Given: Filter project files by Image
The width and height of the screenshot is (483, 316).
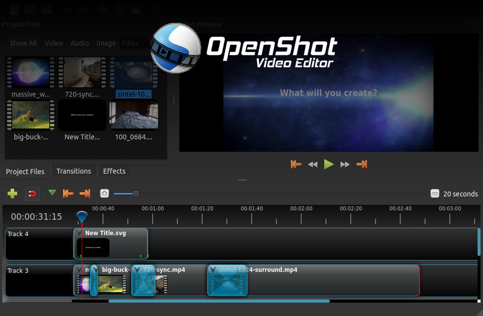Looking at the screenshot, I should (106, 43).
